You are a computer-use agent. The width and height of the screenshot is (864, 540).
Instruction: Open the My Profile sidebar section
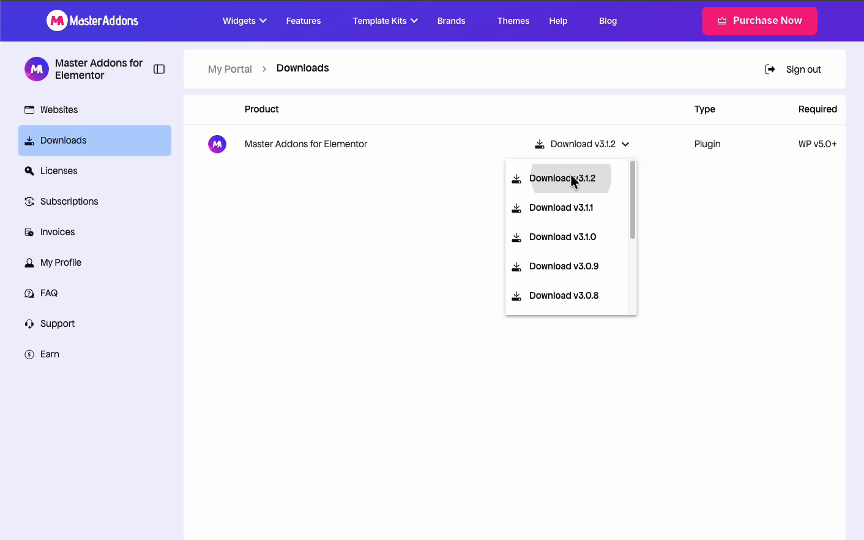pos(95,263)
